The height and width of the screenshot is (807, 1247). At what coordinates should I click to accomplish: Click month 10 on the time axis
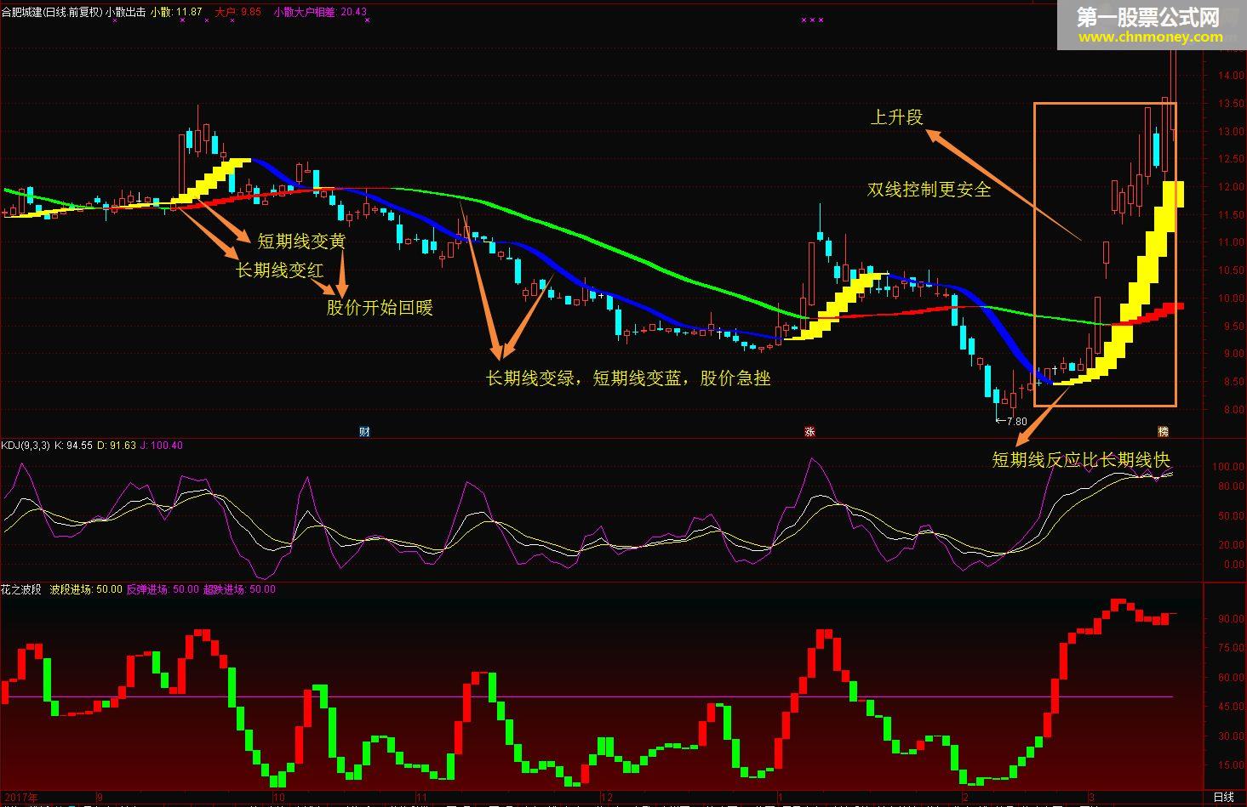(x=277, y=798)
